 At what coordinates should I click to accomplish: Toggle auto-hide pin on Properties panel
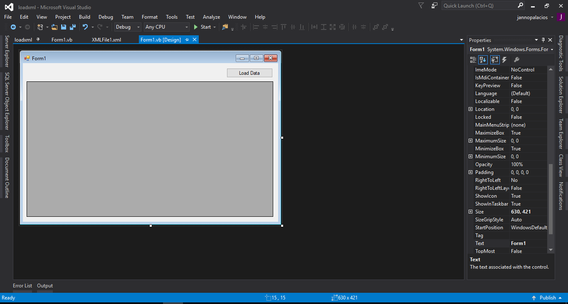[x=543, y=40]
